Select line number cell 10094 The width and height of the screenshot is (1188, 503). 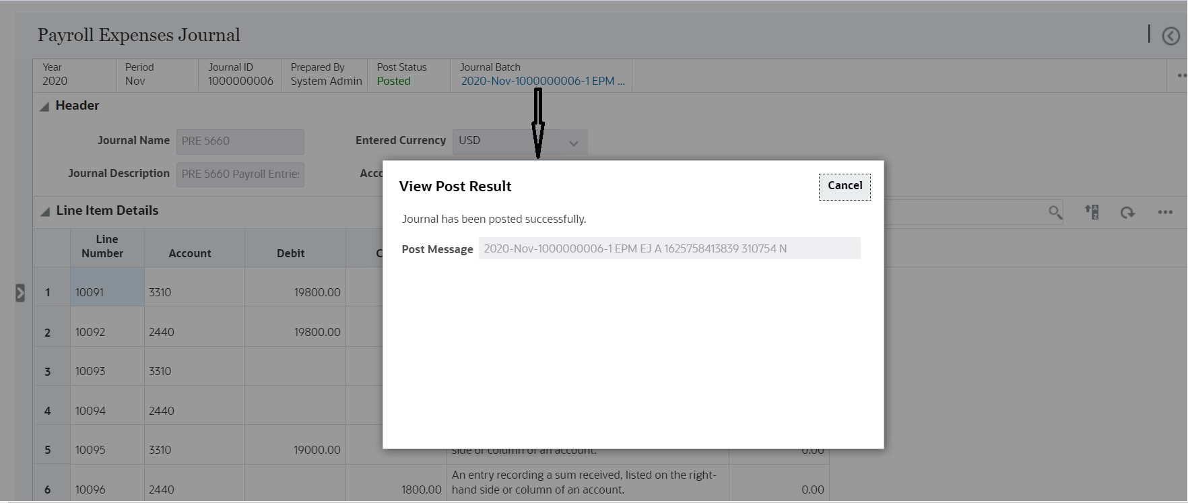coord(107,405)
